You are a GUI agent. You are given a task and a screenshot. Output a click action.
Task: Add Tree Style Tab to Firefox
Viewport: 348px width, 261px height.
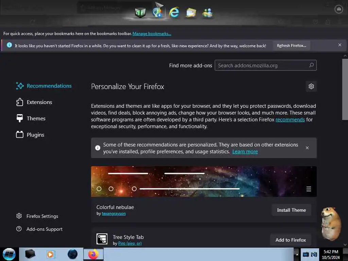click(x=291, y=240)
